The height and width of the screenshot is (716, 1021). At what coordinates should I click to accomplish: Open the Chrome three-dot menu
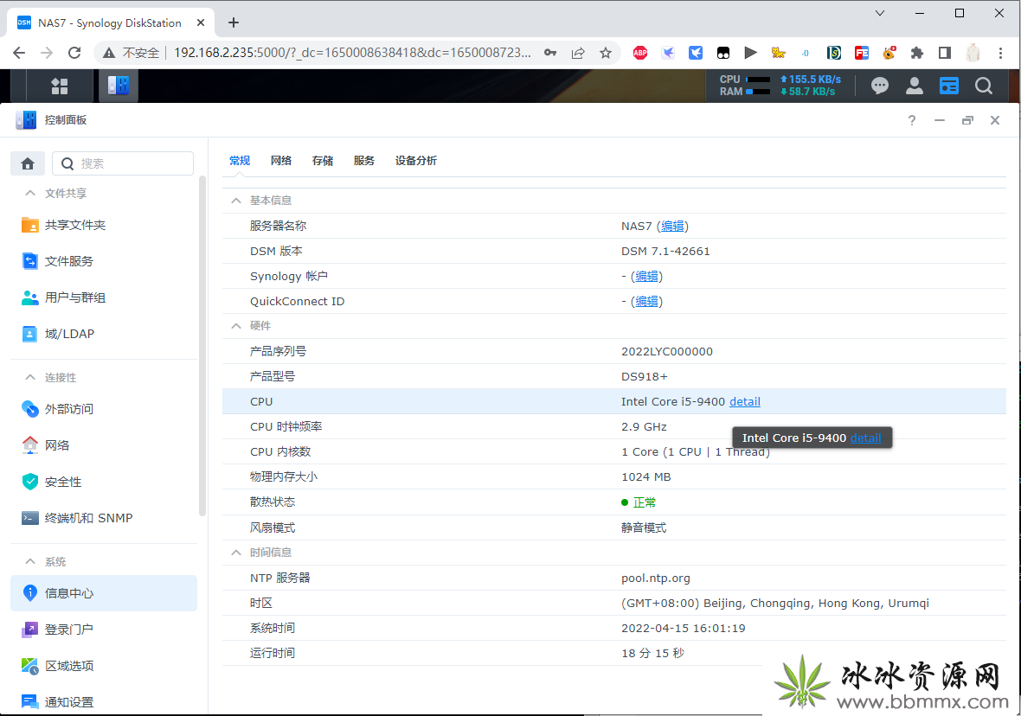[x=1001, y=53]
